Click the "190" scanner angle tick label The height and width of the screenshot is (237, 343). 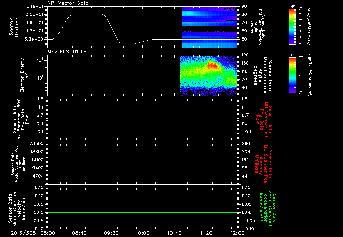pos(245,55)
